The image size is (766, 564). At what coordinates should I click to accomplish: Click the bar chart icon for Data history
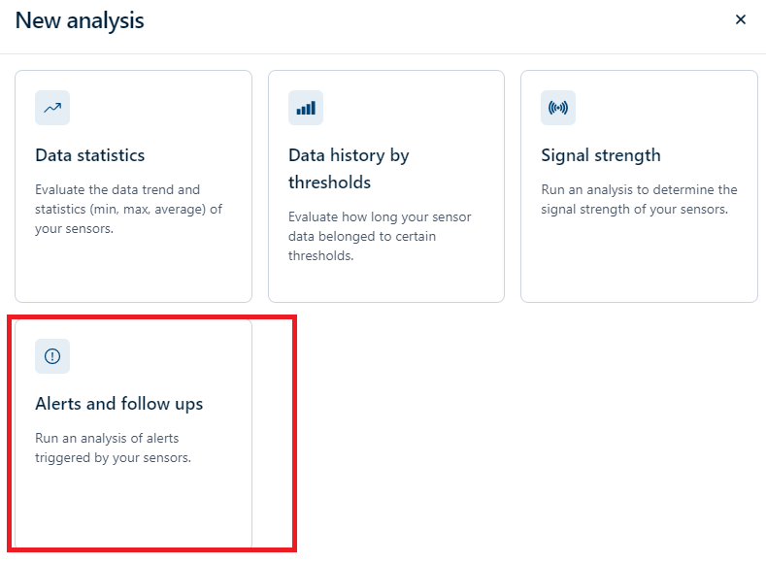coord(306,108)
